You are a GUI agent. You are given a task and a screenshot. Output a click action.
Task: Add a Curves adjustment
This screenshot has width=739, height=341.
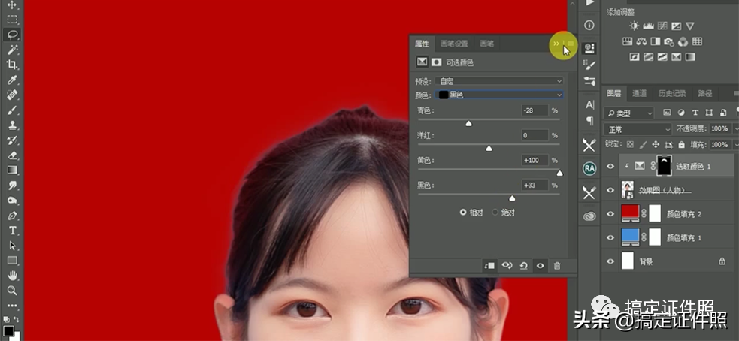(x=662, y=26)
